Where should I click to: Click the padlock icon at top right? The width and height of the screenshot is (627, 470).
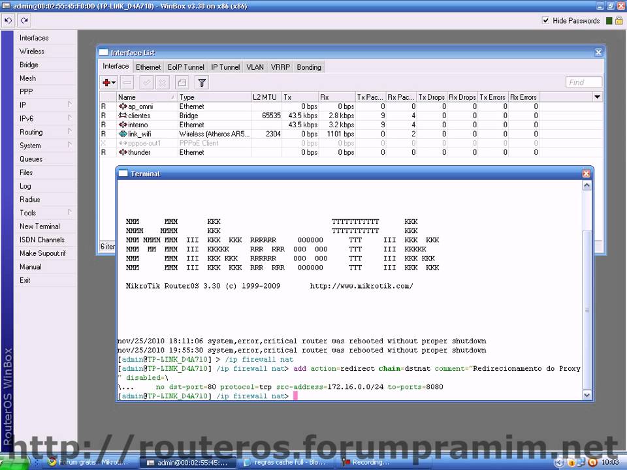619,20
